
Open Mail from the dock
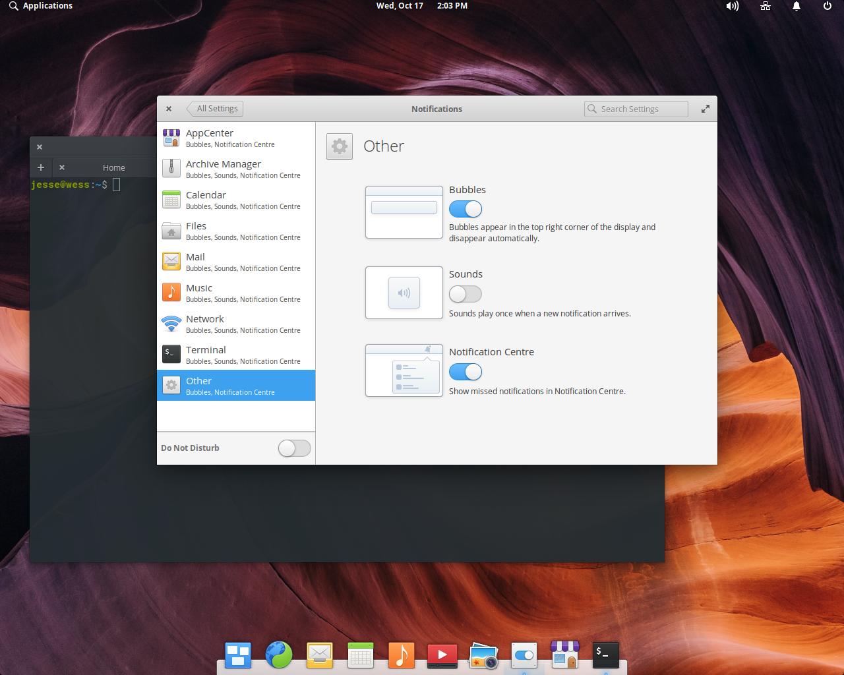(x=320, y=655)
